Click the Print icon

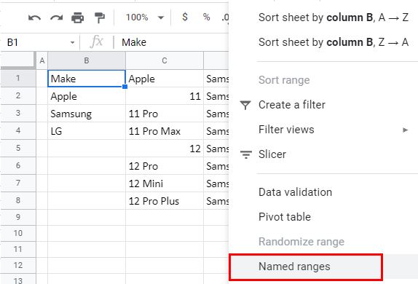coord(78,18)
